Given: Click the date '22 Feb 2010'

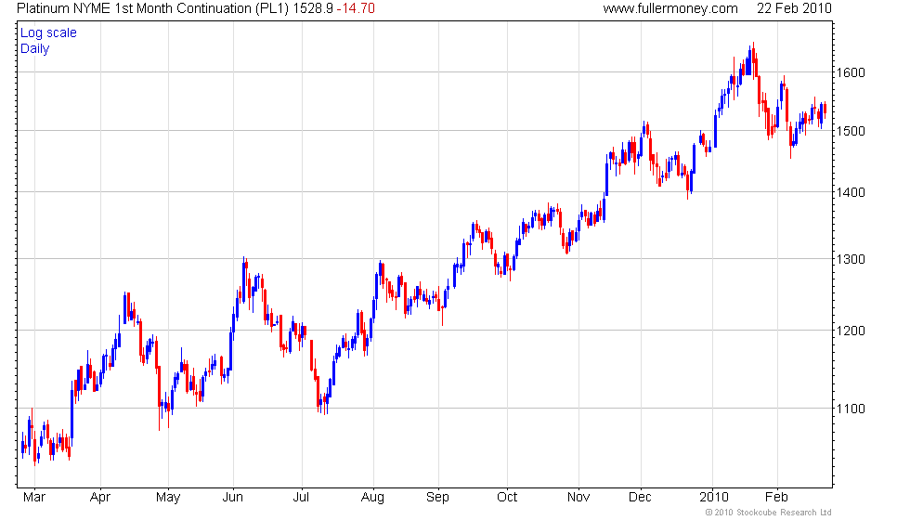Looking at the screenshot, I should [x=794, y=8].
